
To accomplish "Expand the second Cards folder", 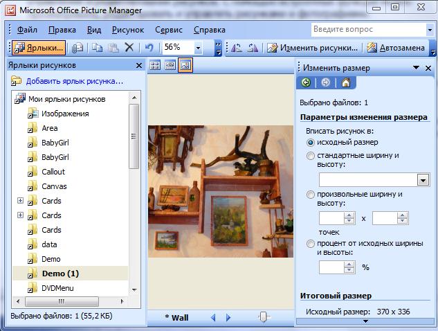I will tap(20, 215).
